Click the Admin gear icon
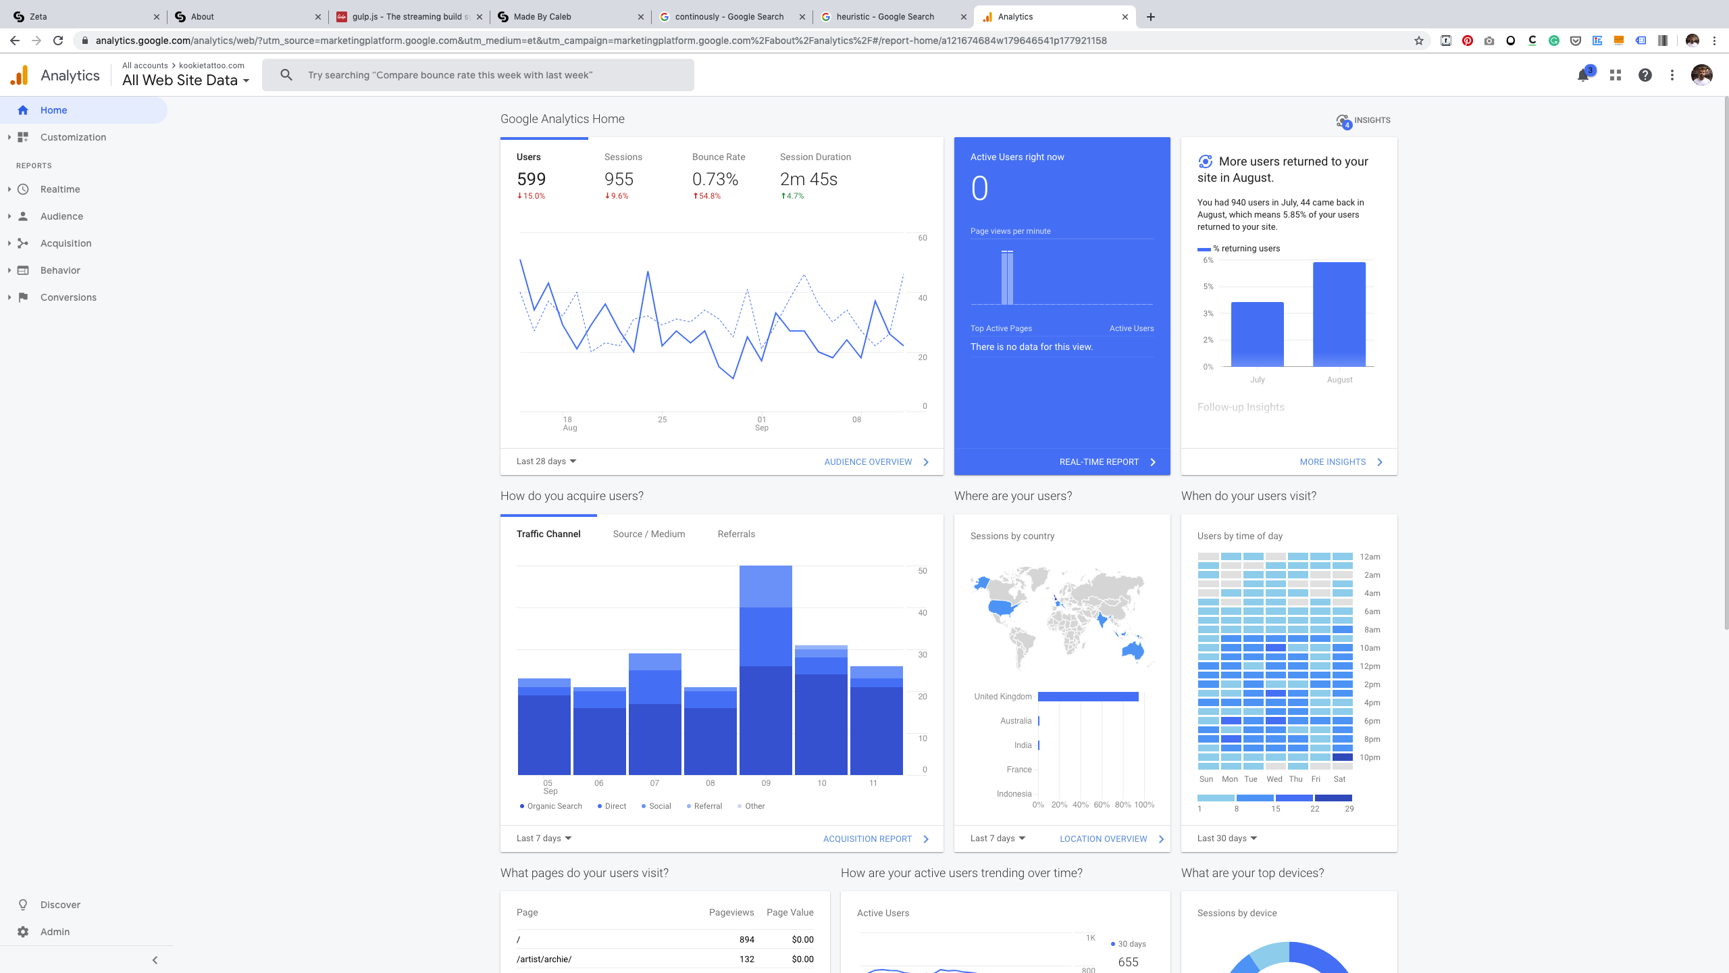Viewport: 1729px width, 973px height. click(23, 932)
